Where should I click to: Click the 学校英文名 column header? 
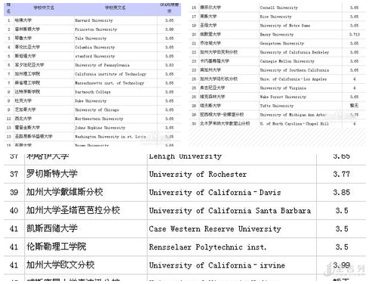coord(115,8)
